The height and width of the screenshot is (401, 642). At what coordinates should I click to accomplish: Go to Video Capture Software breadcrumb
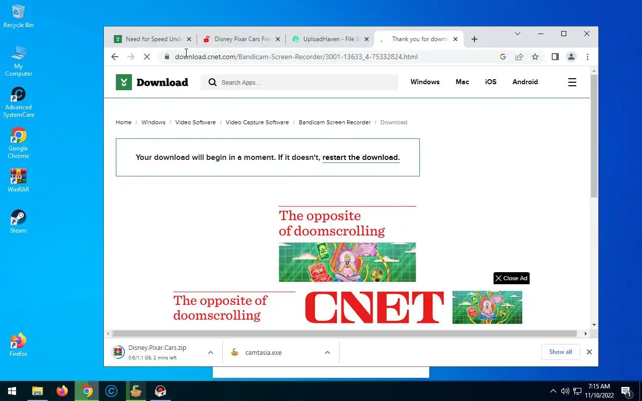click(x=257, y=122)
